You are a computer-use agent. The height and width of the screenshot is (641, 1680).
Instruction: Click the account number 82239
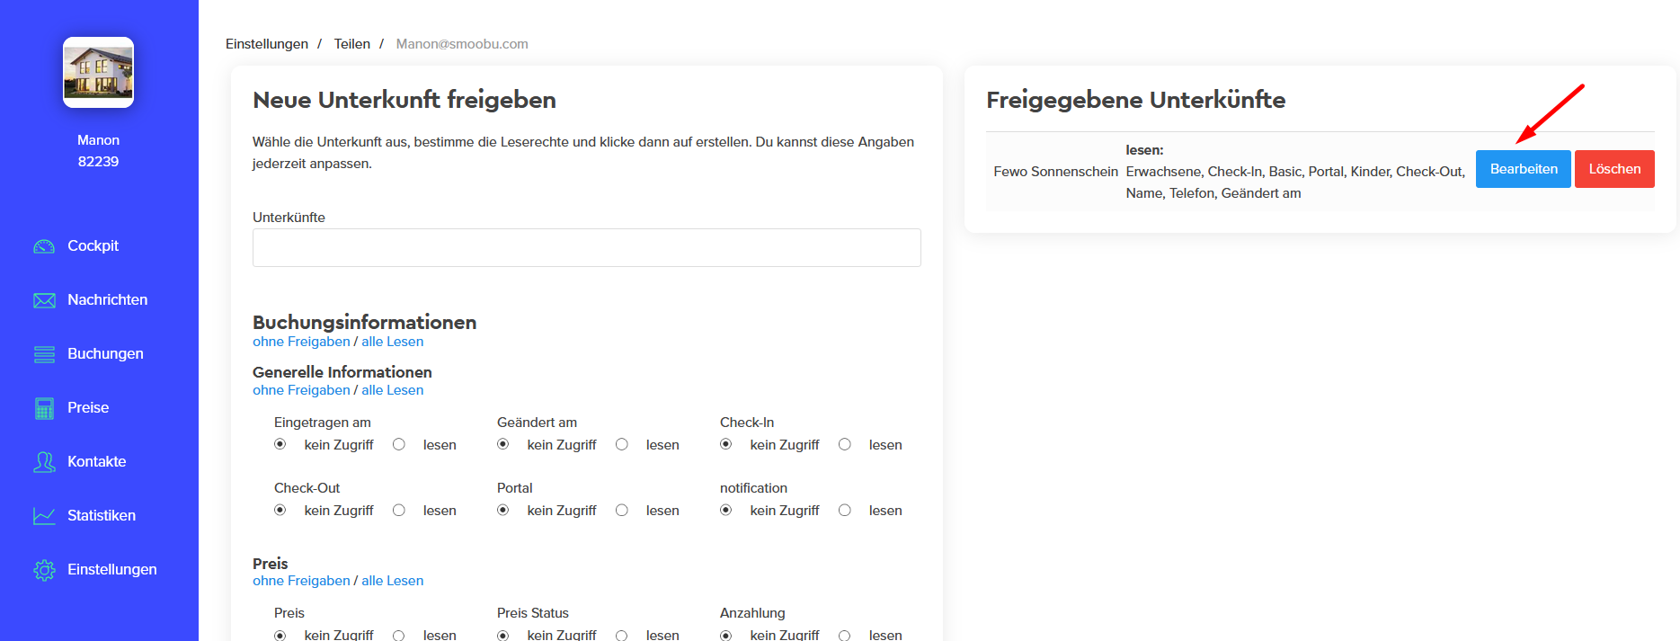[98, 162]
